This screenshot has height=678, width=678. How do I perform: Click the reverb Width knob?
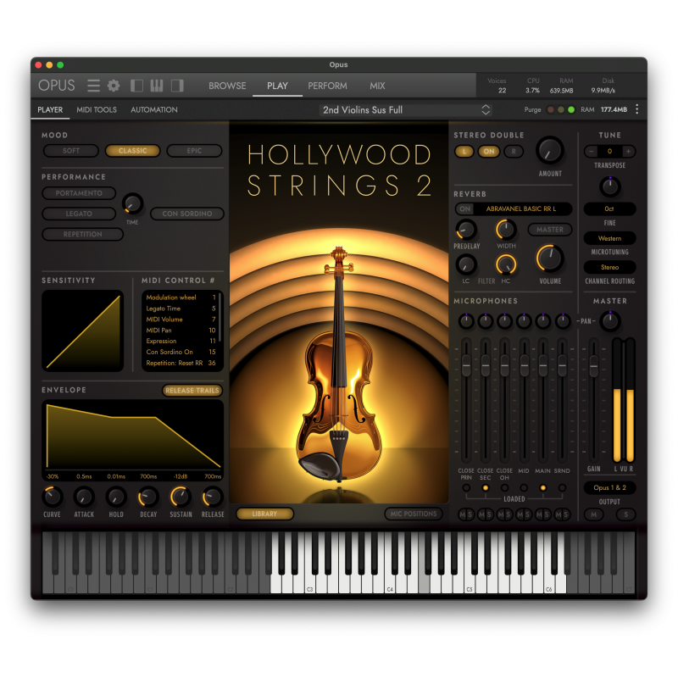point(505,230)
